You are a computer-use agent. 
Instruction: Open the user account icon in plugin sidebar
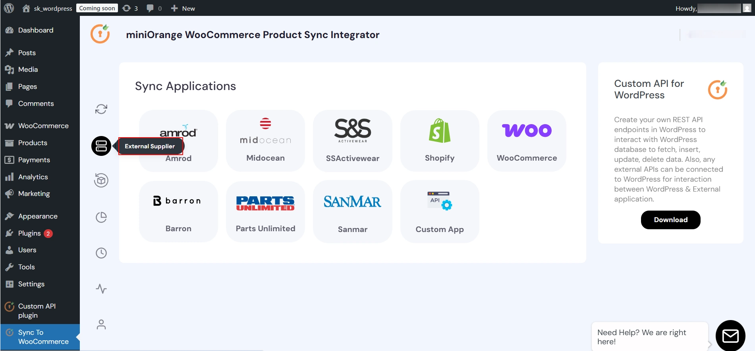point(101,325)
